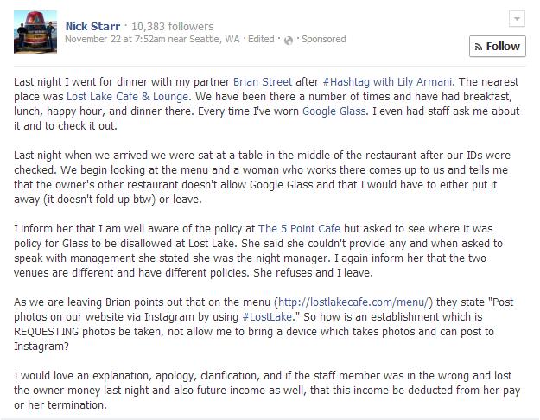This screenshot has height=420, width=540.
Task: Visit the Lost Lake Cafe & Lounge page
Action: (127, 97)
